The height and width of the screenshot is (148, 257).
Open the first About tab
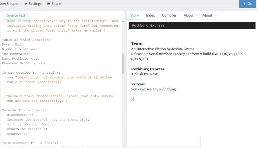tap(188, 15)
